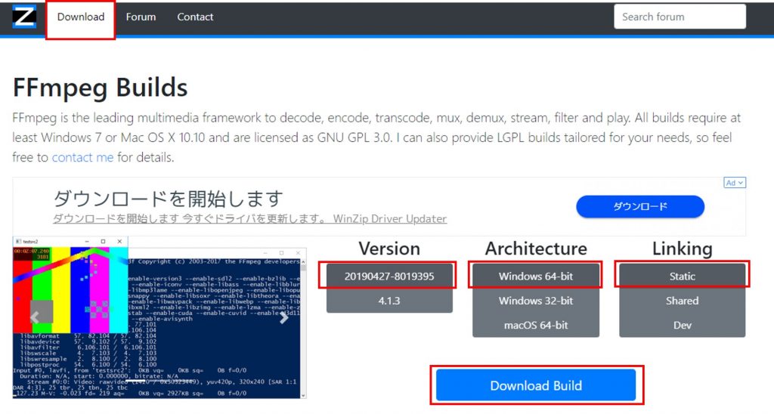Viewport: 774px width, 414px height.
Task: Click the Z site logo
Action: tap(24, 17)
